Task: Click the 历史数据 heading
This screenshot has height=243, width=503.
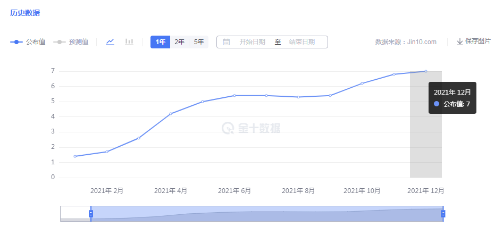Action: click(x=25, y=13)
